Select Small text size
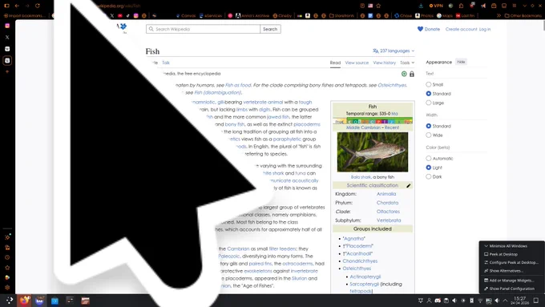This screenshot has width=545, height=307. pos(428,84)
